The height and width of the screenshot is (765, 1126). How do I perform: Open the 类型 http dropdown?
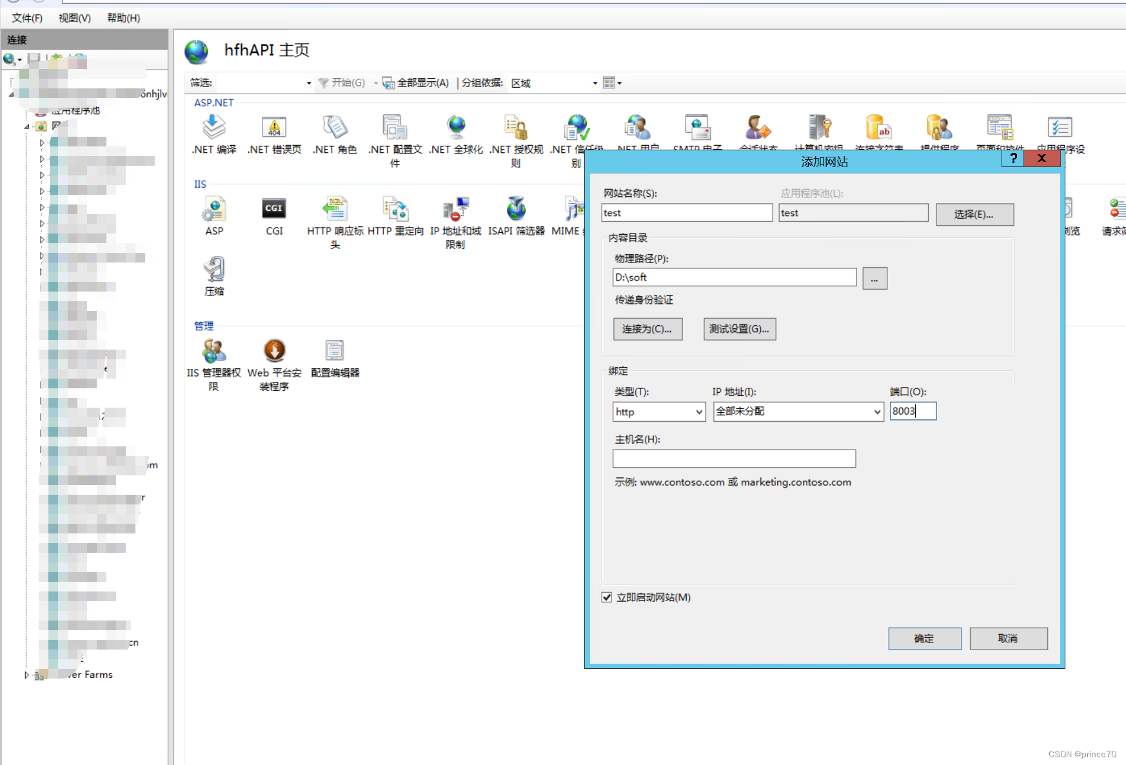click(x=698, y=412)
